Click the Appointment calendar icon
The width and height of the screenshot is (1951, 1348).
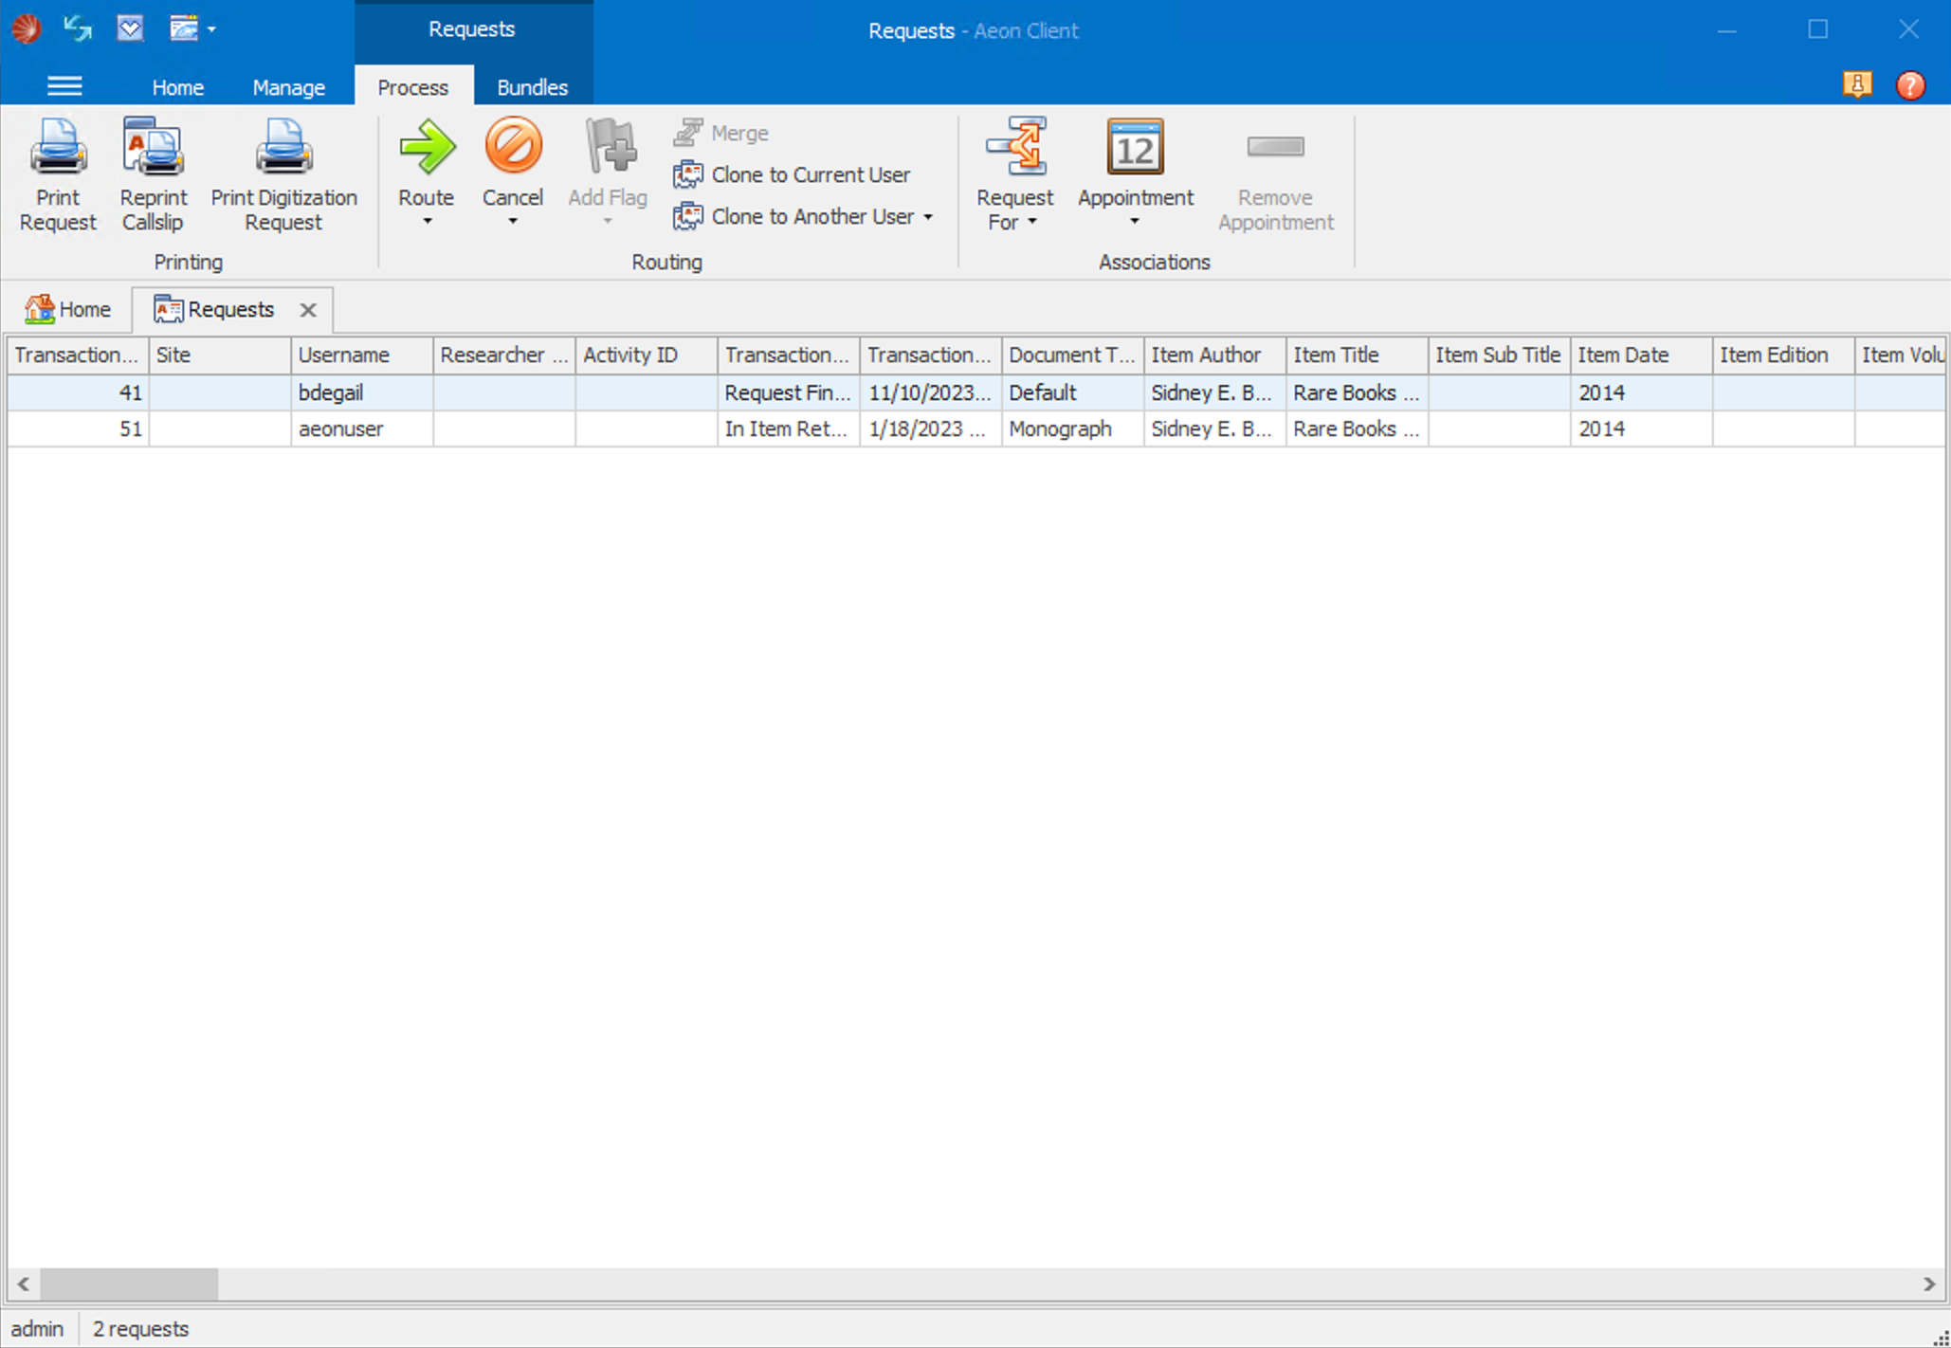pyautogui.click(x=1135, y=148)
